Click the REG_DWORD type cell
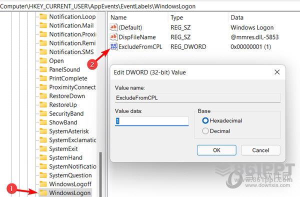The width and height of the screenshot is (300, 197). (188, 47)
